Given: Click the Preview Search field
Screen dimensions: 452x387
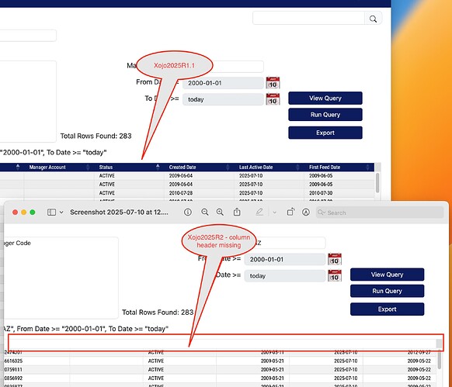Looking at the screenshot, I should coord(379,213).
